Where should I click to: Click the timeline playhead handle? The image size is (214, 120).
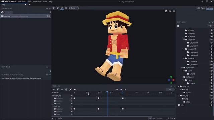[x=107, y=92]
